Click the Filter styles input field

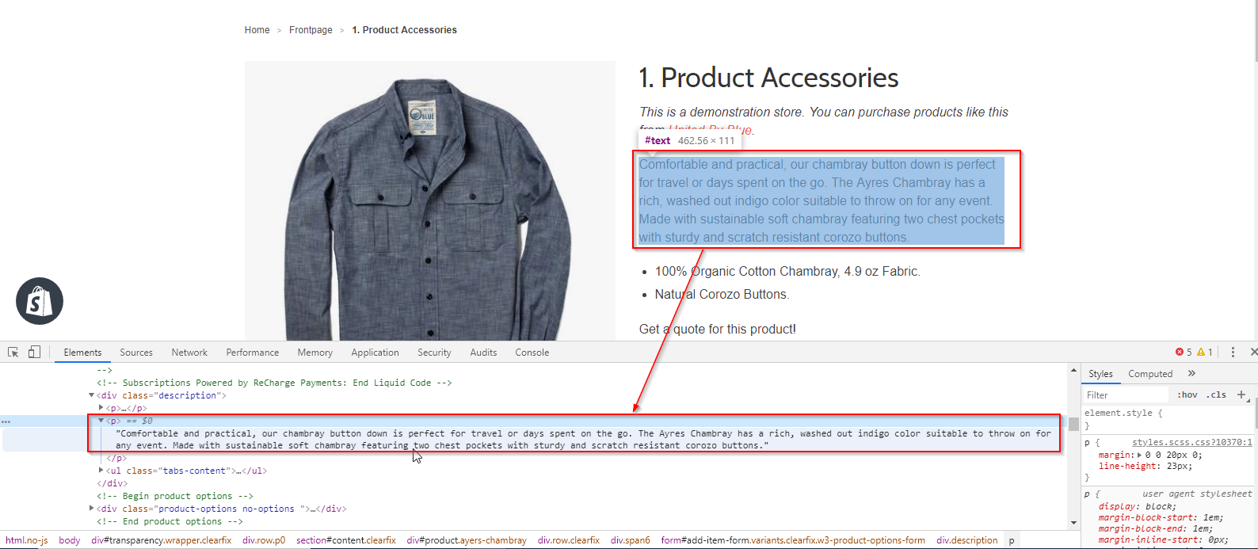click(x=1125, y=395)
